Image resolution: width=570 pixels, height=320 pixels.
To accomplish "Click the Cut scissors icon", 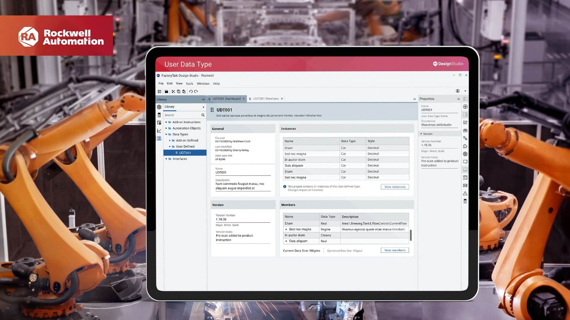I will point(173,92).
